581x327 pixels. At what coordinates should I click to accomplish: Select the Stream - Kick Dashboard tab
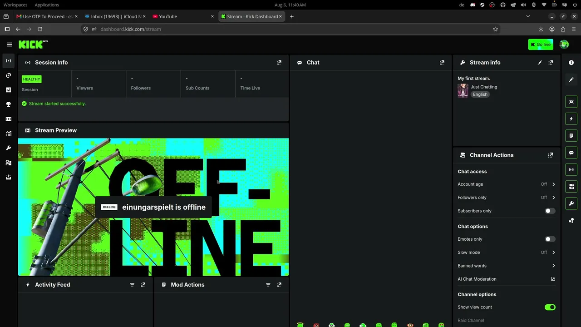[x=251, y=16]
